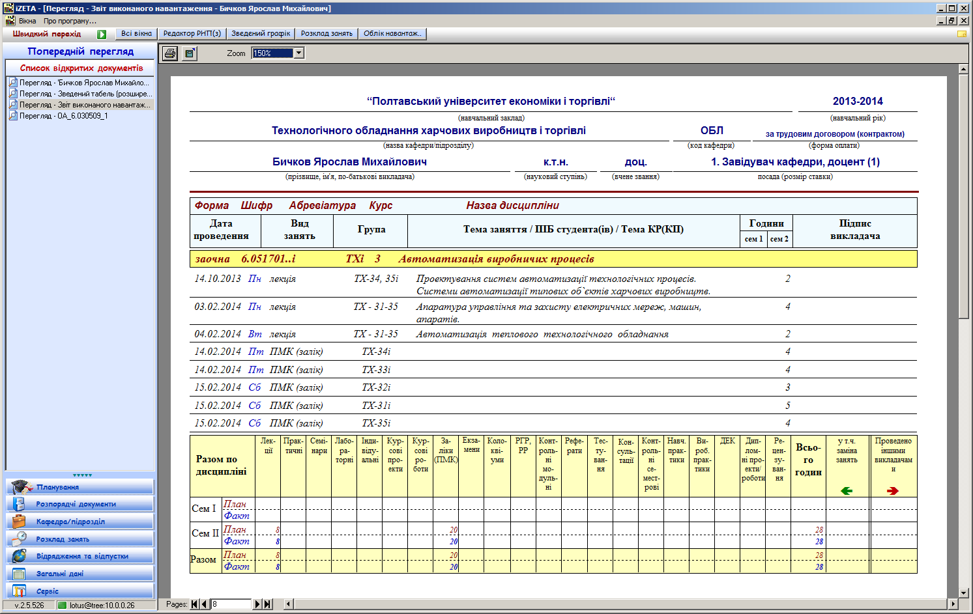Screen dimensions: 973x614
Task: Click the Кафедра/підрозділ briefcase icon
Action: click(19, 521)
